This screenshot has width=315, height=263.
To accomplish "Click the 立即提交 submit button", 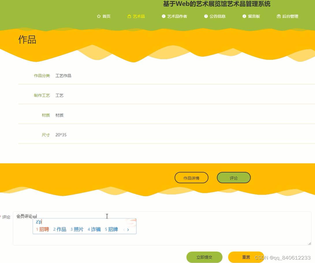I will tap(205, 257).
